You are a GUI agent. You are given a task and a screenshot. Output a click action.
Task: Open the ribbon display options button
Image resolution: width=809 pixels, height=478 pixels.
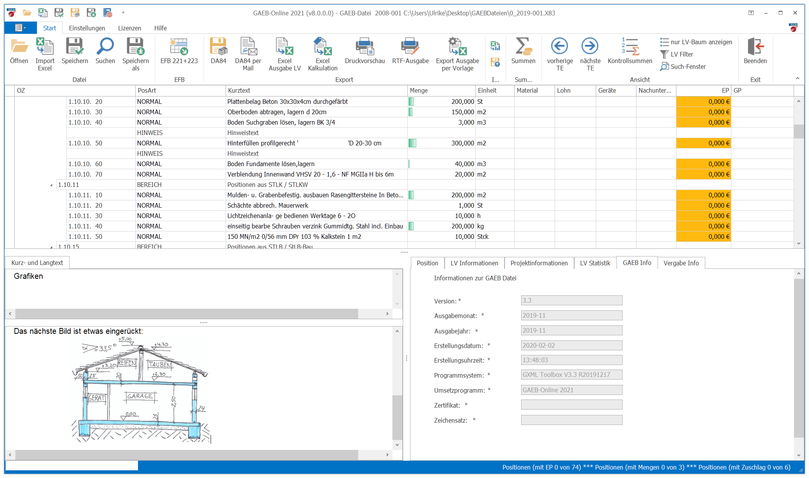point(751,13)
